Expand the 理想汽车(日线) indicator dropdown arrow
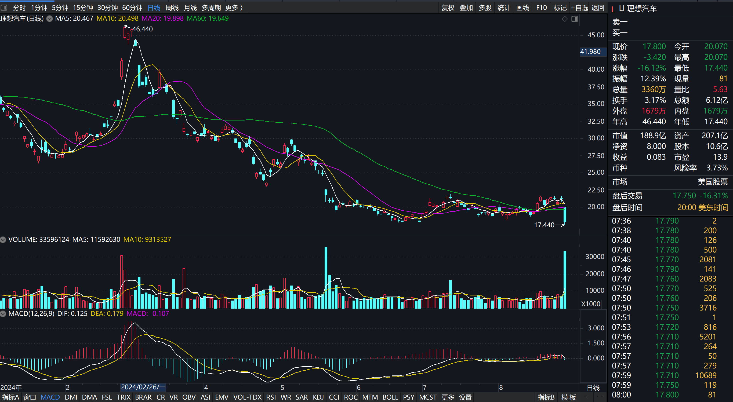 (x=49, y=19)
